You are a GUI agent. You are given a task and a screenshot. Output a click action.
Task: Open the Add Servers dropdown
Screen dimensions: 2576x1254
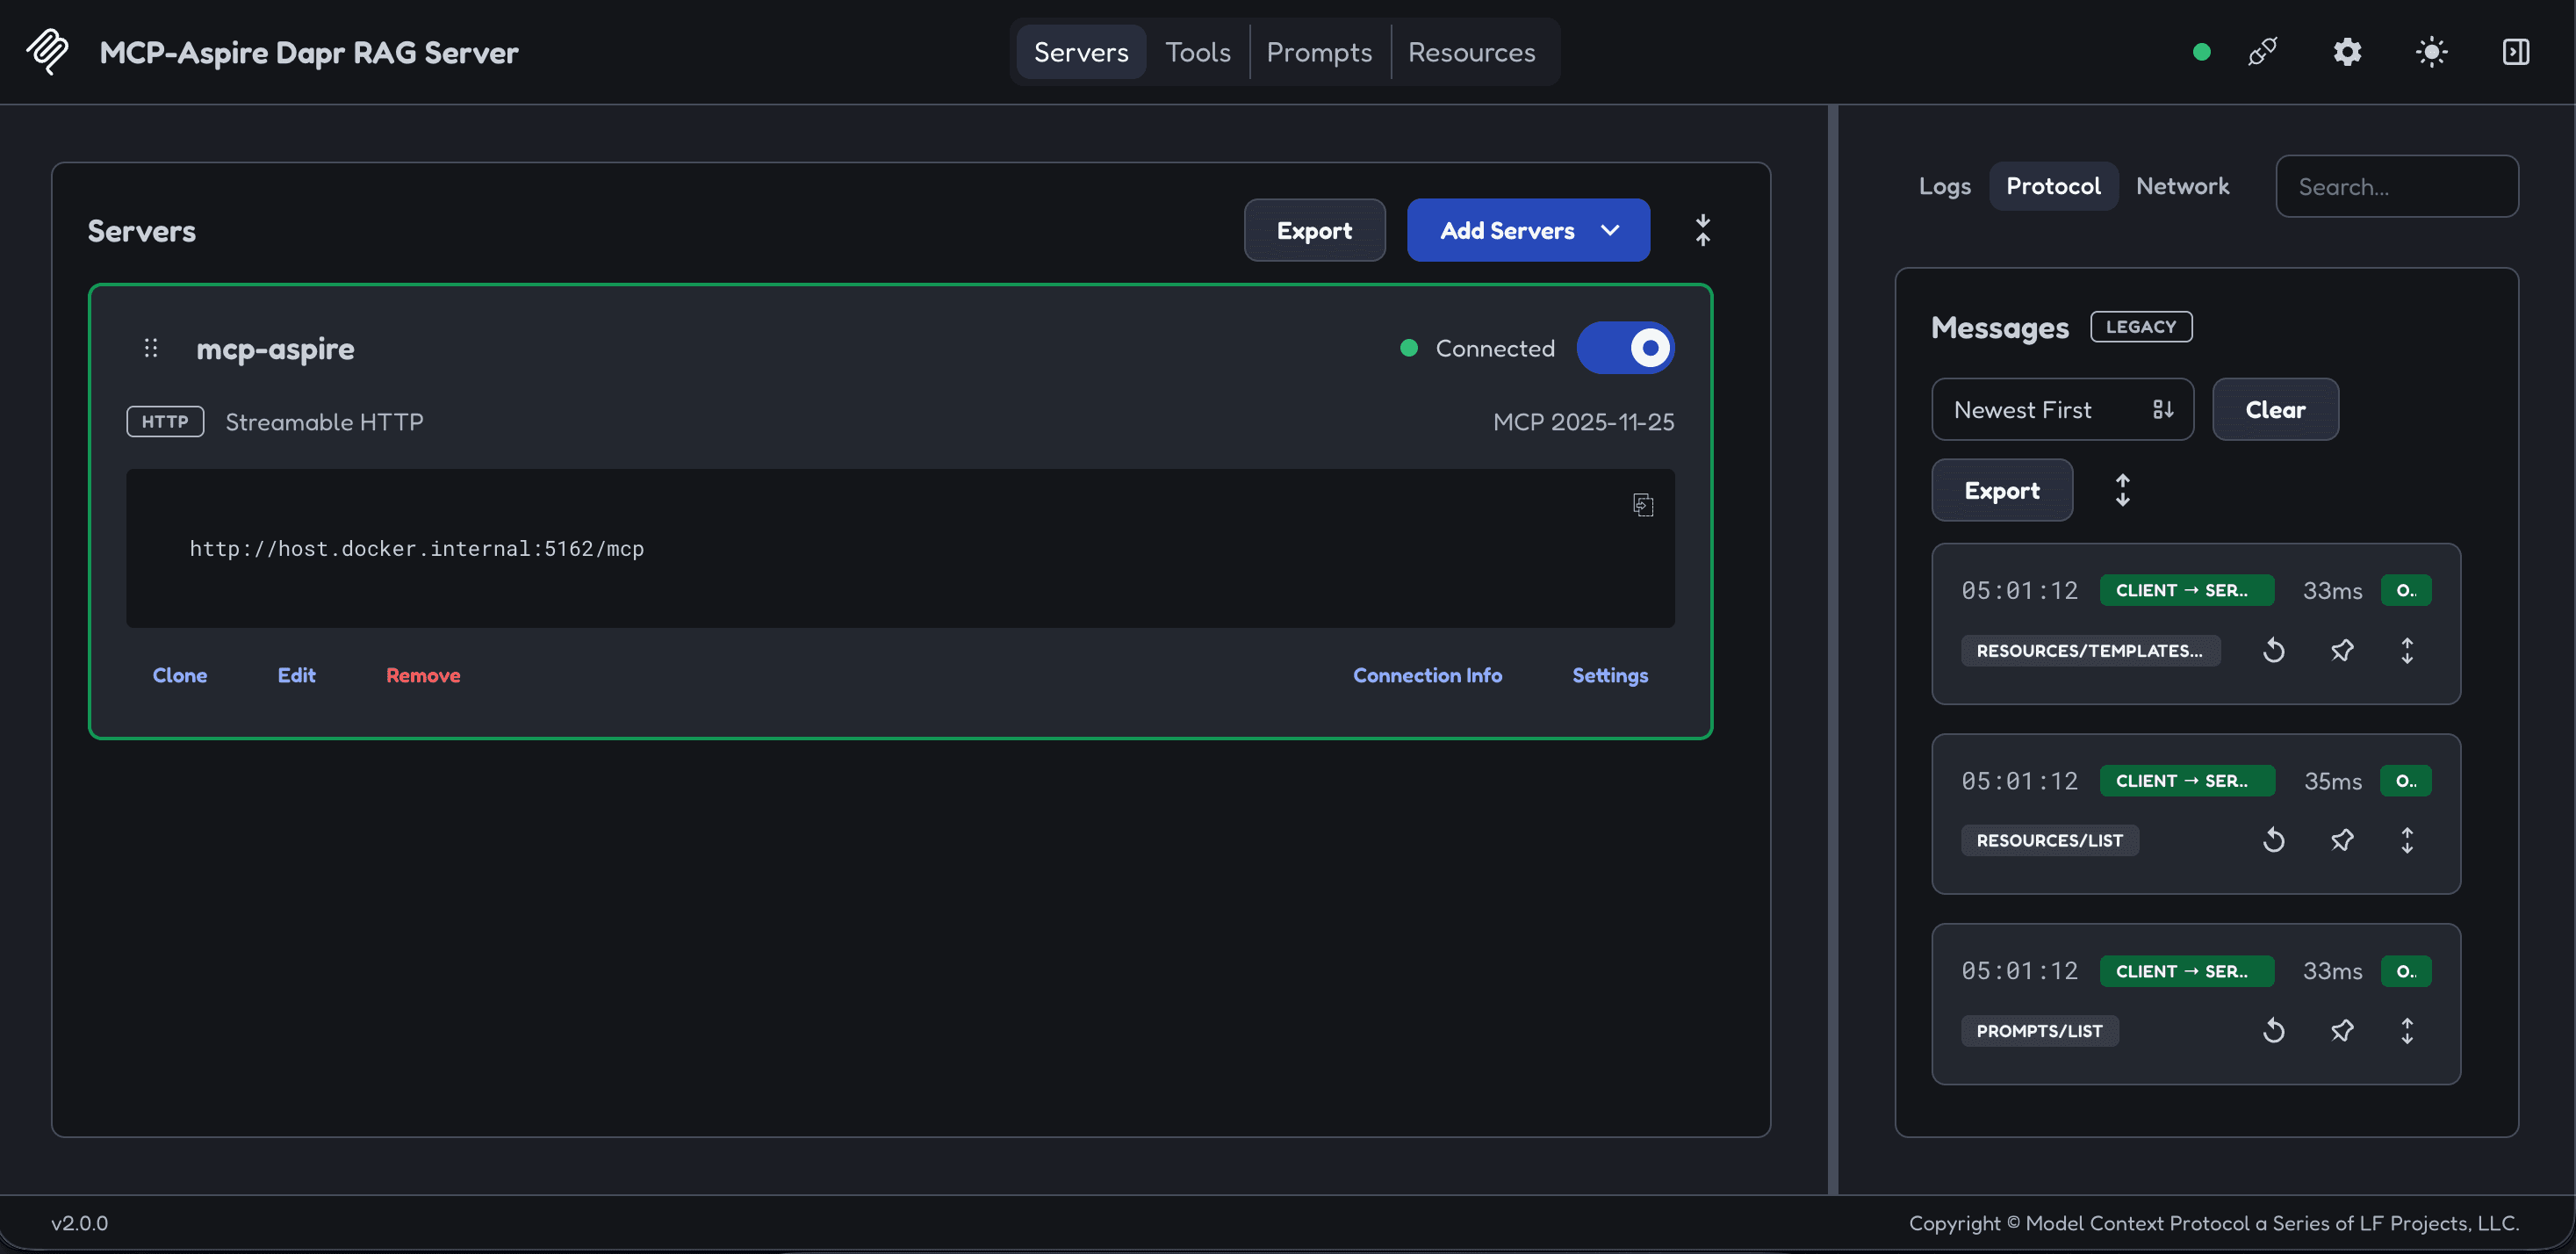pos(1528,230)
